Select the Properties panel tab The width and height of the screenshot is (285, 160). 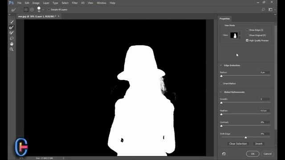pos(224,19)
